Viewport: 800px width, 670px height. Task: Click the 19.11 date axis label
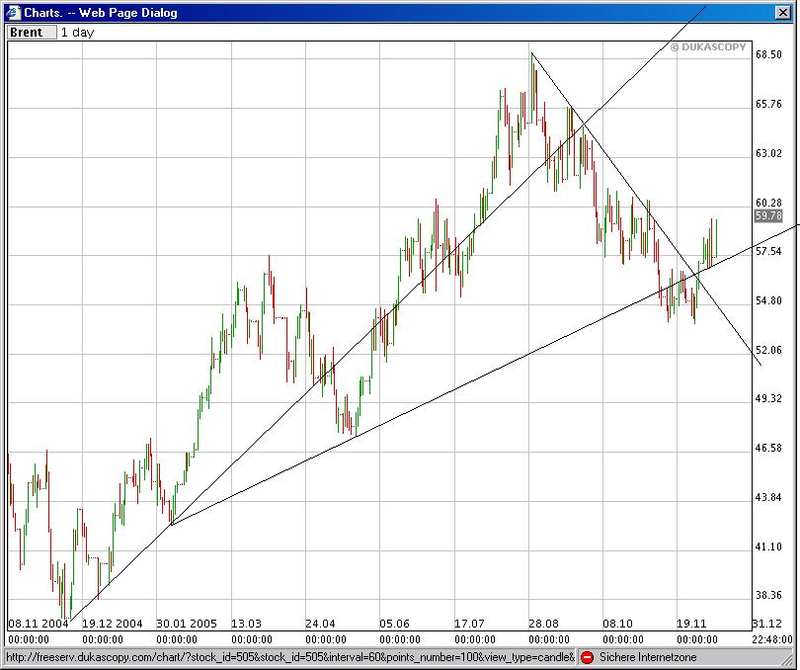click(691, 624)
